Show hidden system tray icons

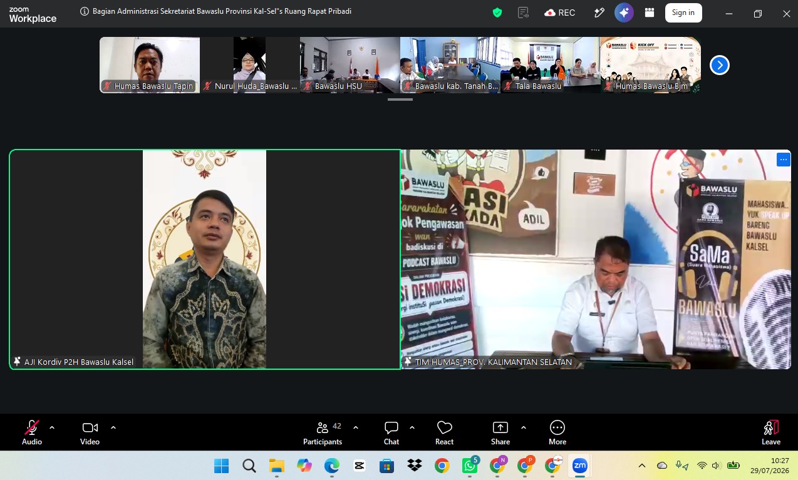pyautogui.click(x=642, y=466)
